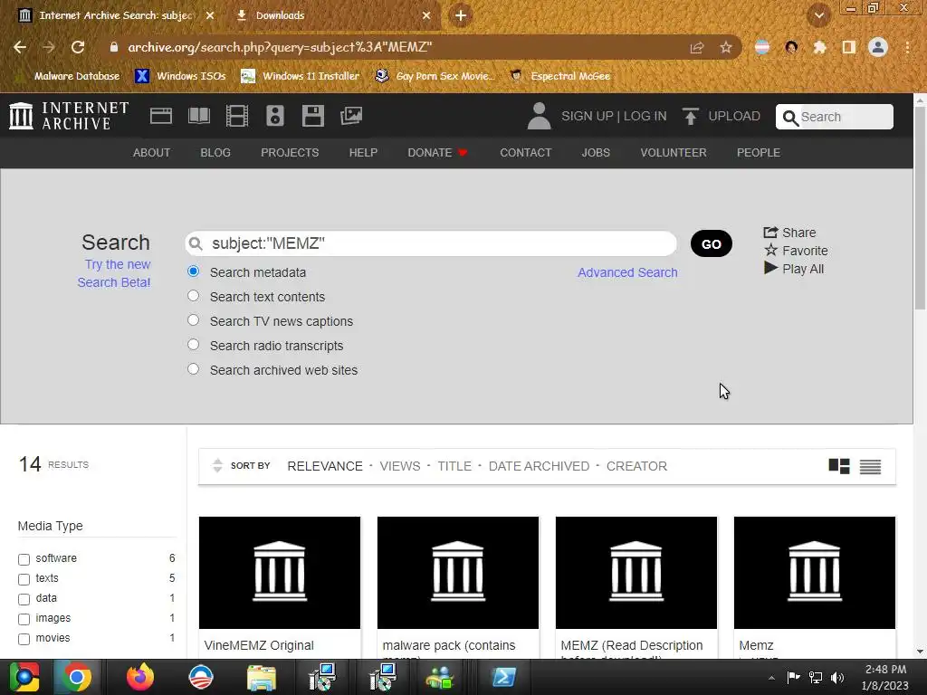Switch to tile view layout
This screenshot has height=695, width=927.
(839, 466)
